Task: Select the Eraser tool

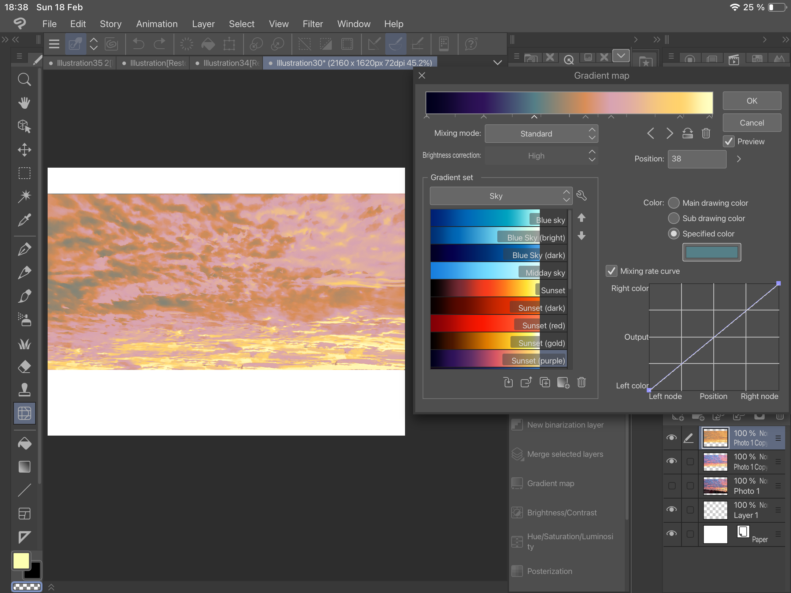Action: coord(24,366)
